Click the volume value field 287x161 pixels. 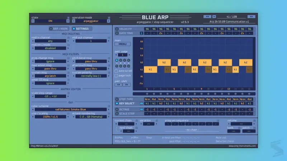pos(241,124)
